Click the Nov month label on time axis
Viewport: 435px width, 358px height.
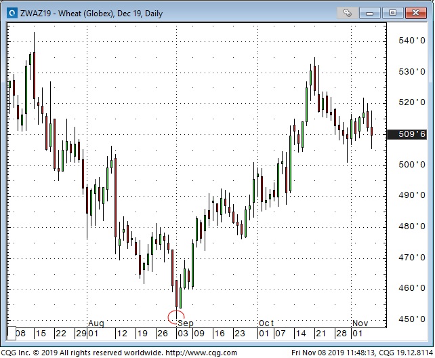[x=360, y=323]
